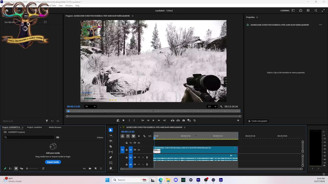Viewport: 328px width, 184px height.
Task: Click Create new graphic button
Action: pyautogui.click(x=257, y=121)
